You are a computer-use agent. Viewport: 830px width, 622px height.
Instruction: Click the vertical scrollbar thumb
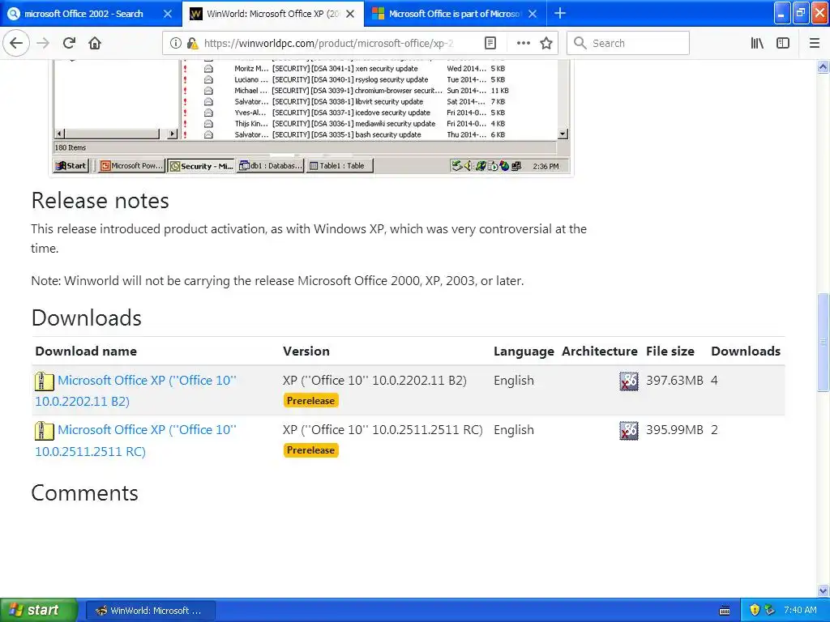click(823, 343)
